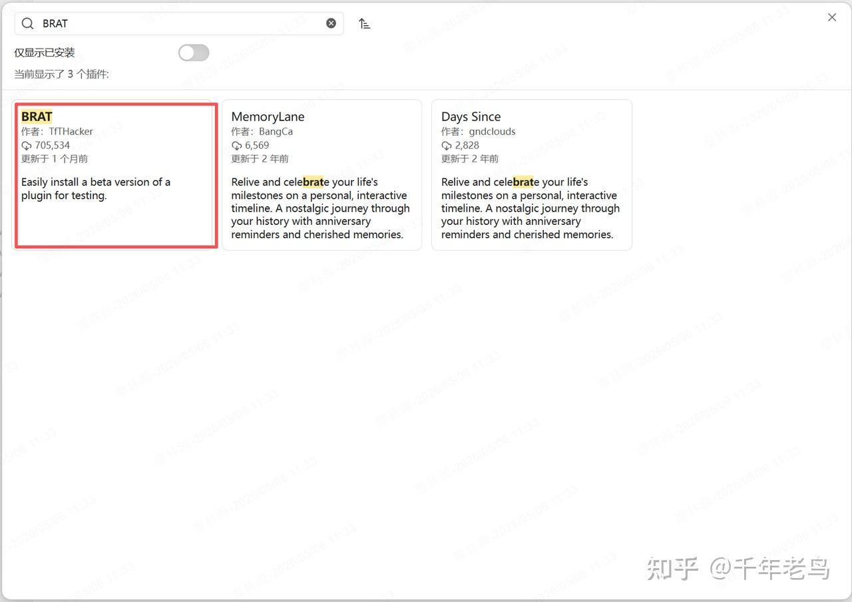The image size is (852, 602).
Task: Click BRAT's '更新于 1 个月前' text
Action: [x=55, y=159]
